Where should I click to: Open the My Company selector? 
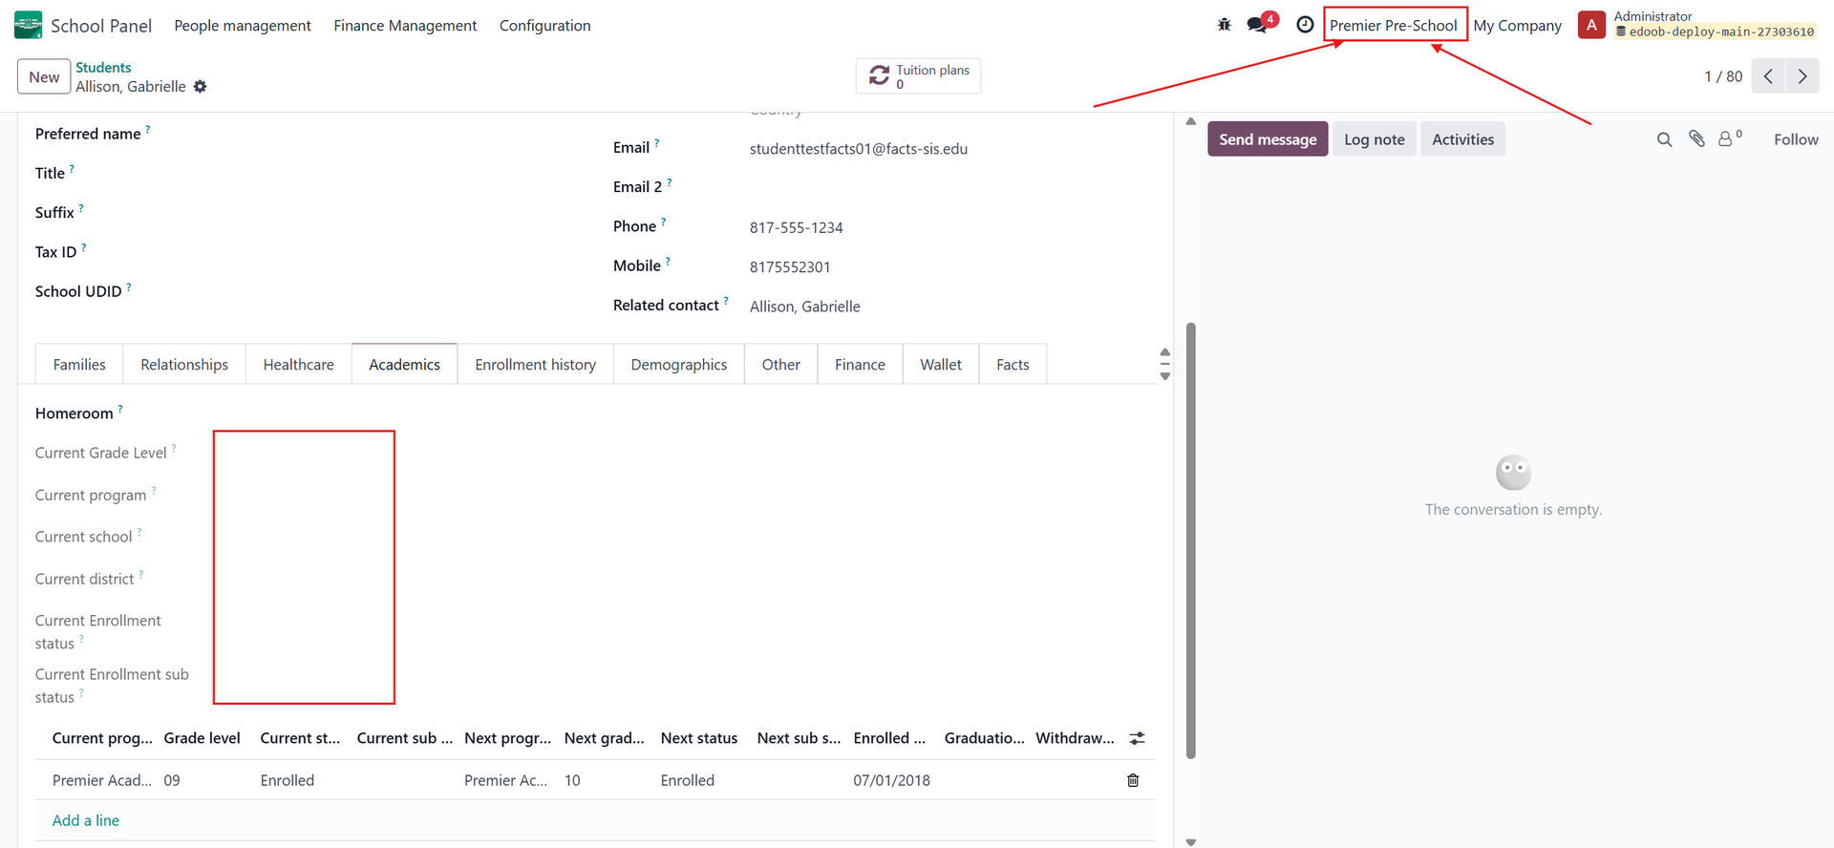(1517, 25)
